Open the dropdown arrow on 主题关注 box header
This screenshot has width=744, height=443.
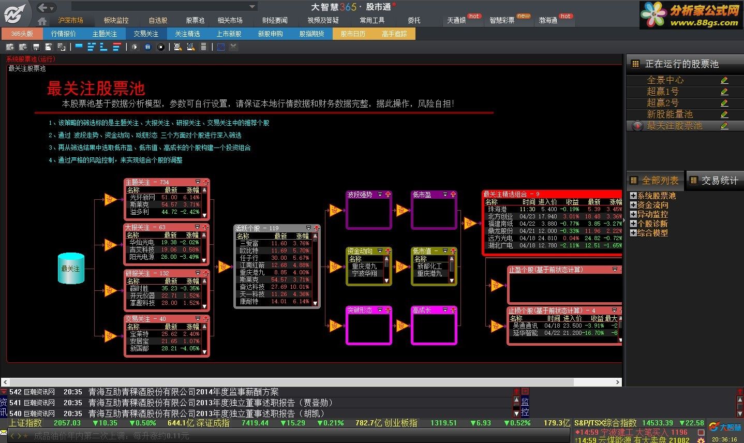pyautogui.click(x=197, y=182)
